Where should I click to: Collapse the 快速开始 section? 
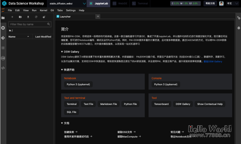pyautogui.click(x=62, y=70)
